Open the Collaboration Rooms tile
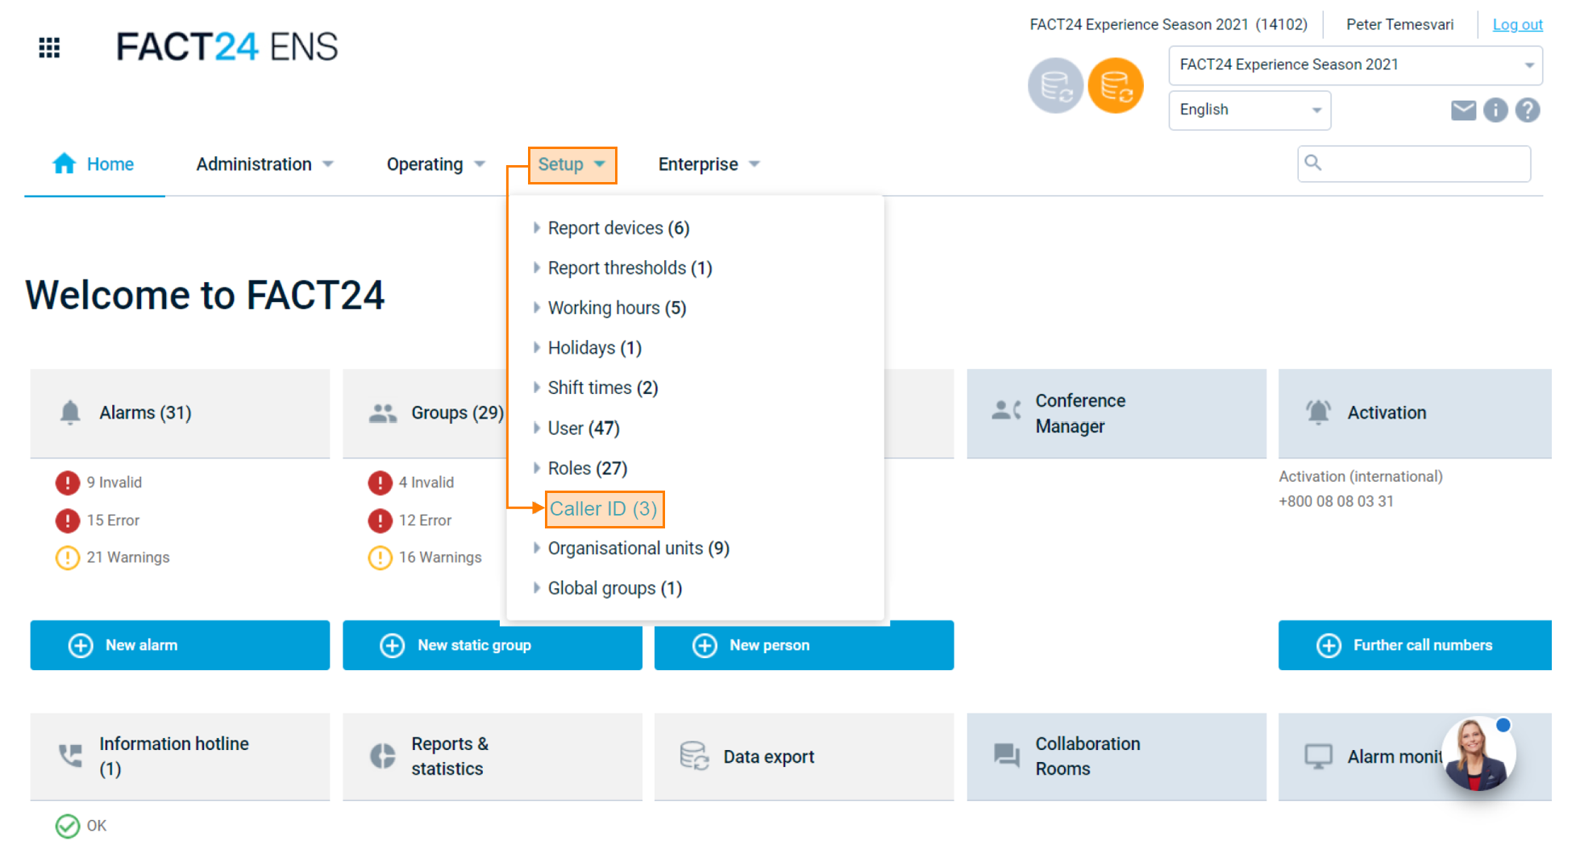Screen dimensions: 1580x841 click(x=1116, y=756)
